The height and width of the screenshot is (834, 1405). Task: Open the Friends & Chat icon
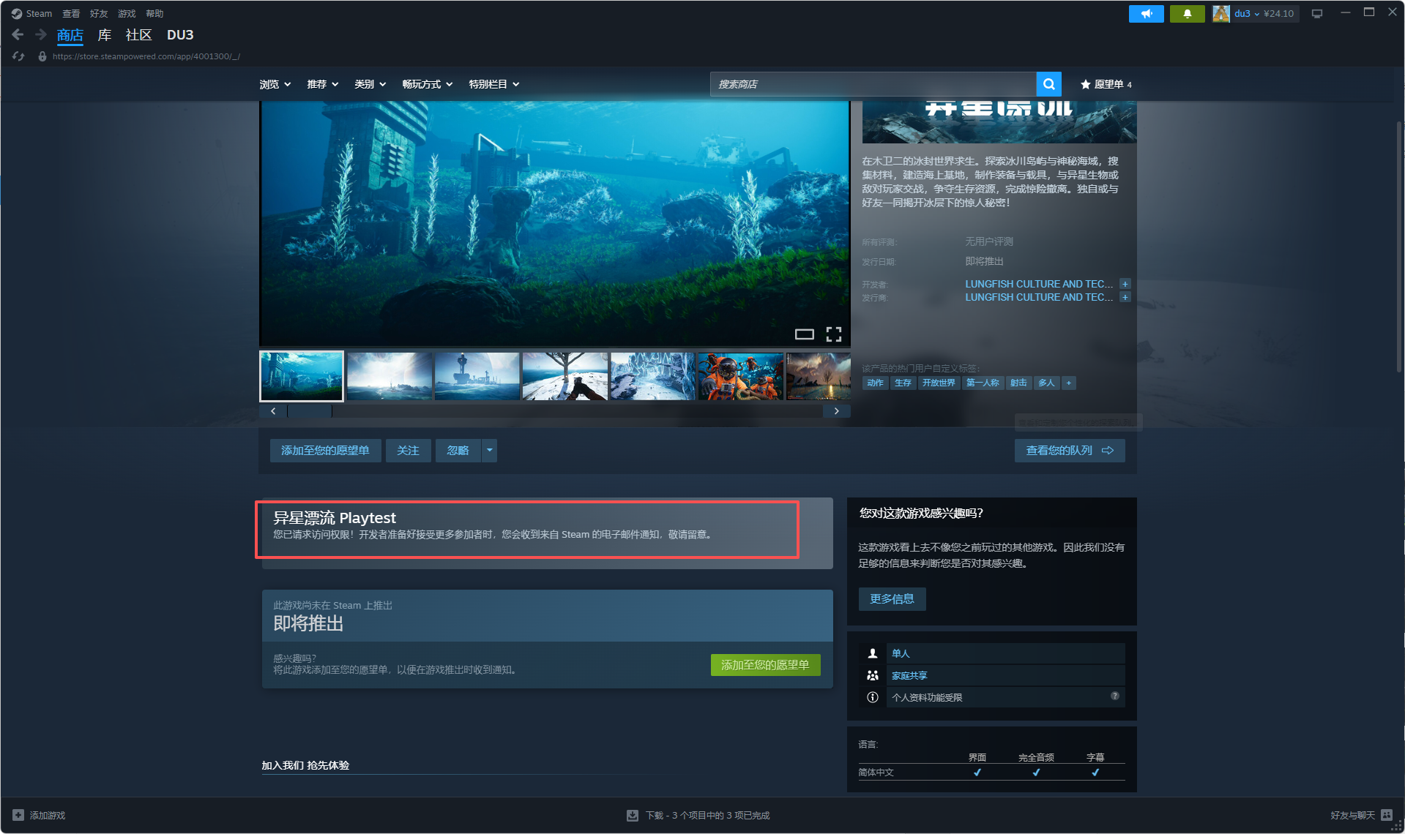coord(1387,815)
